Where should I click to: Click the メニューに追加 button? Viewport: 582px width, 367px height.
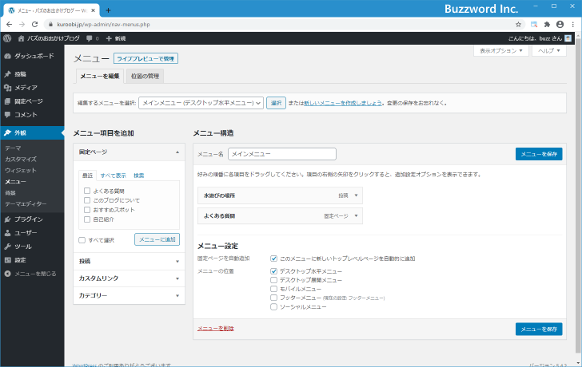coord(157,239)
